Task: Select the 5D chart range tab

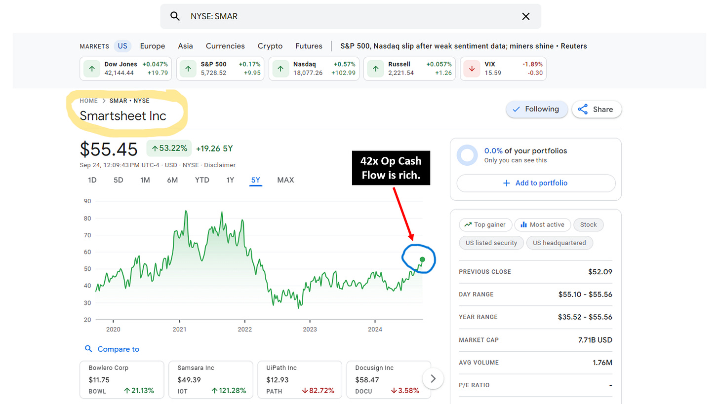Action: [x=119, y=180]
